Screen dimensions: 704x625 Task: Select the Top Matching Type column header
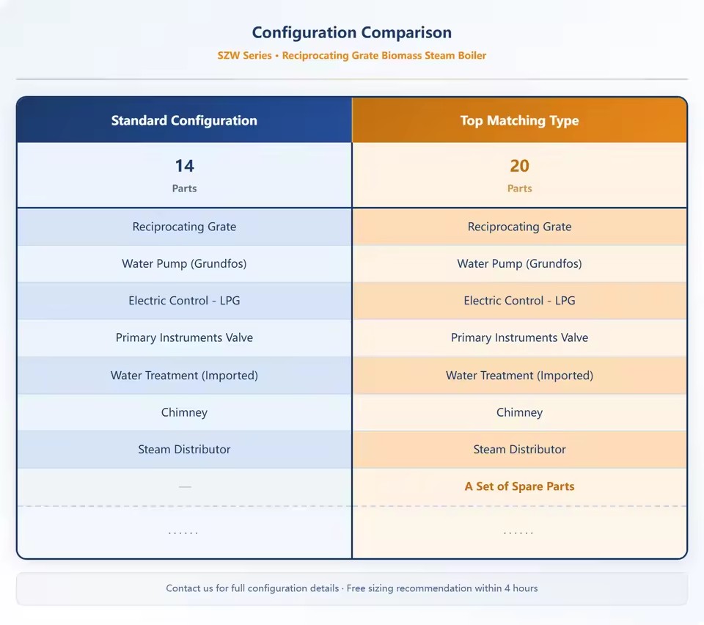point(519,120)
